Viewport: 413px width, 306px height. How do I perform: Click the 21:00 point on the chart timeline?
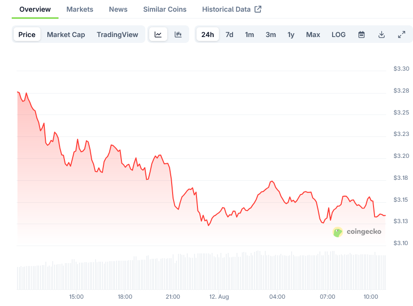point(173,296)
